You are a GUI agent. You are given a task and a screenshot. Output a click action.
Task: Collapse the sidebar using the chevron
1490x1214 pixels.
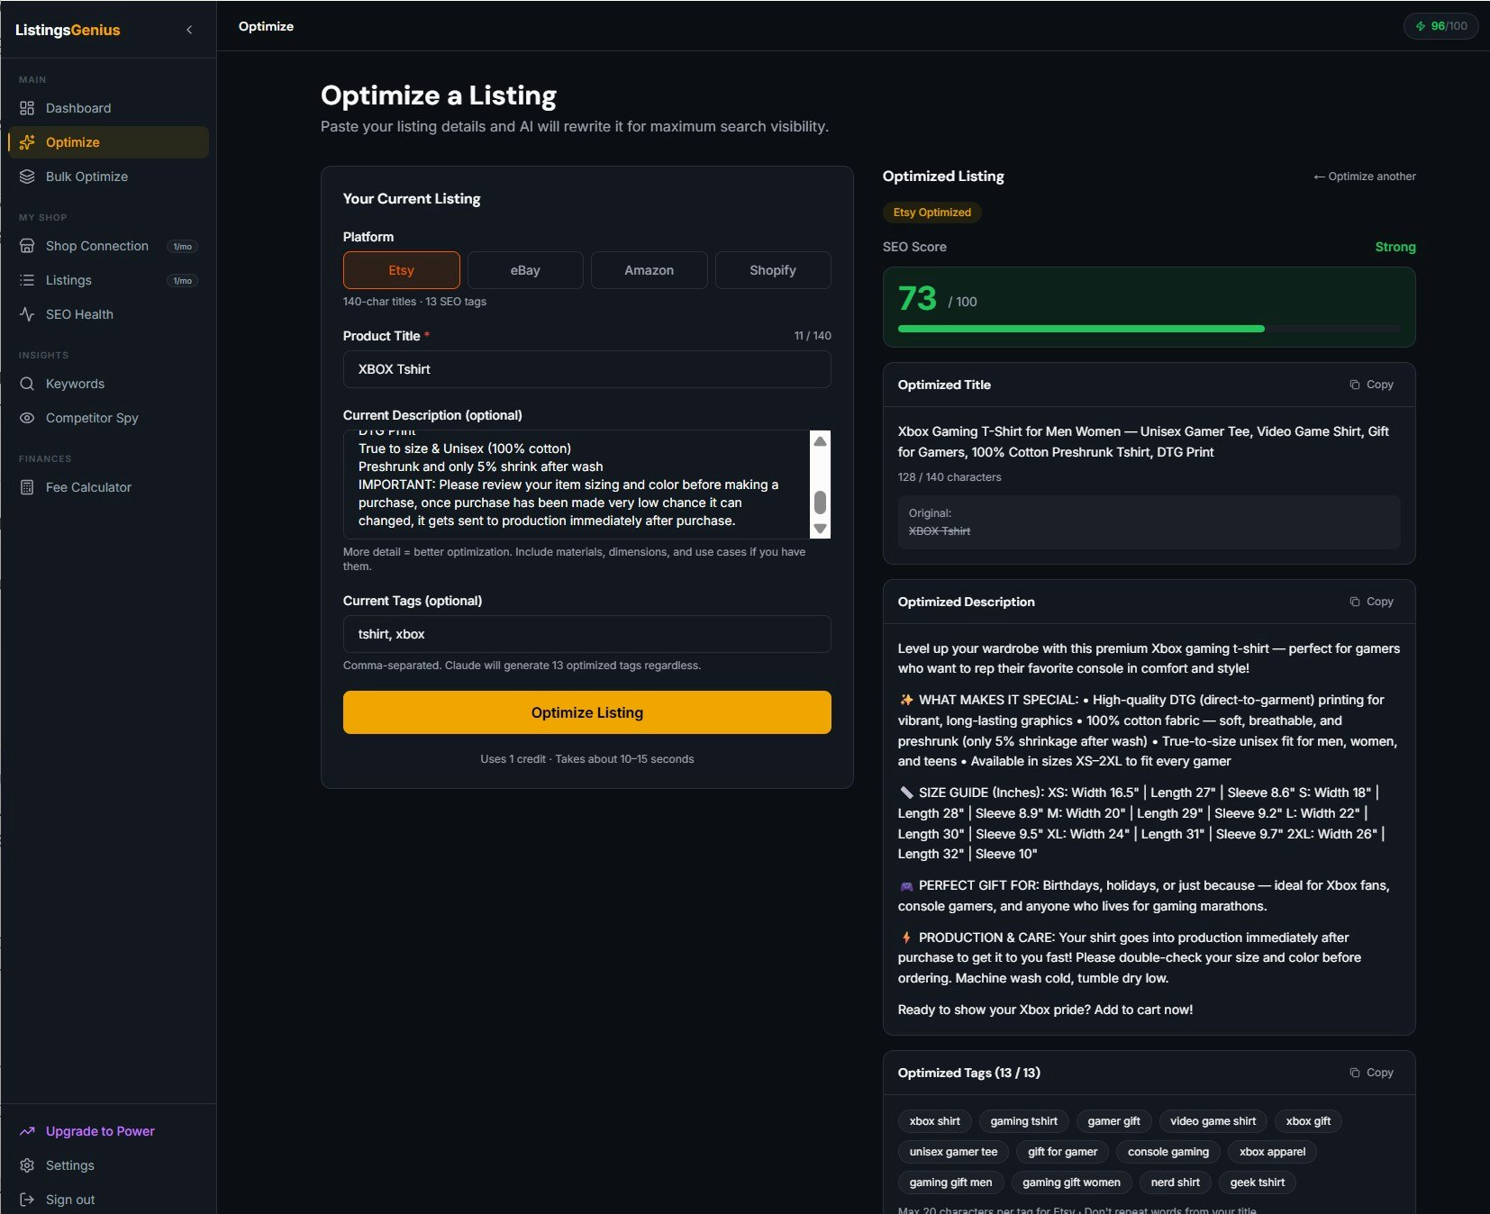tap(189, 30)
